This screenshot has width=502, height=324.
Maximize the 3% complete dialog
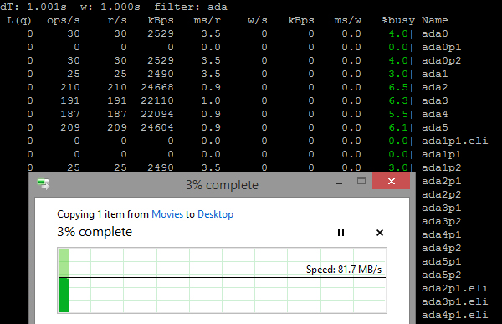(361, 182)
